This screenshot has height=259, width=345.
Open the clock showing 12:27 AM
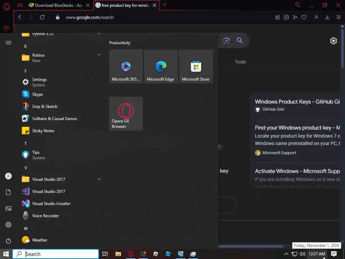click(x=317, y=254)
